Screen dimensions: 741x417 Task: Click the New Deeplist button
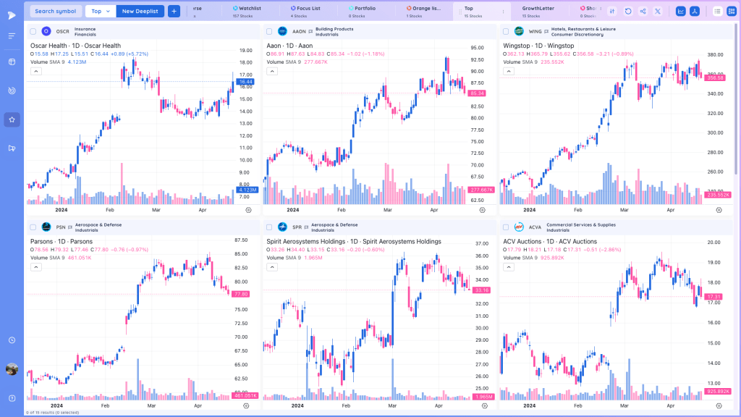pos(140,12)
